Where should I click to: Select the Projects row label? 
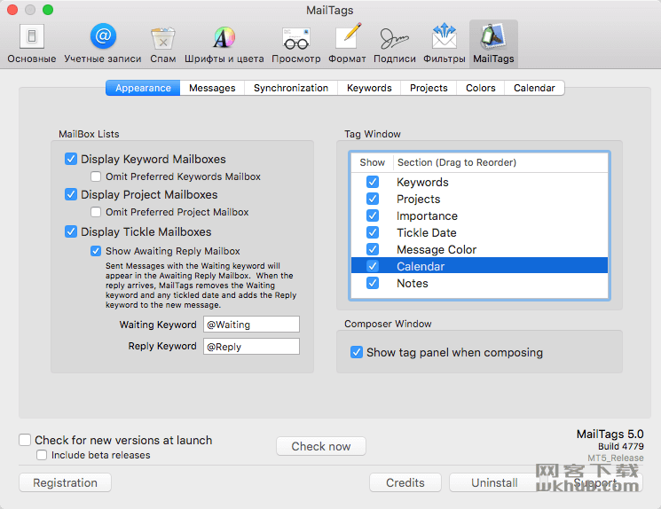coord(419,199)
